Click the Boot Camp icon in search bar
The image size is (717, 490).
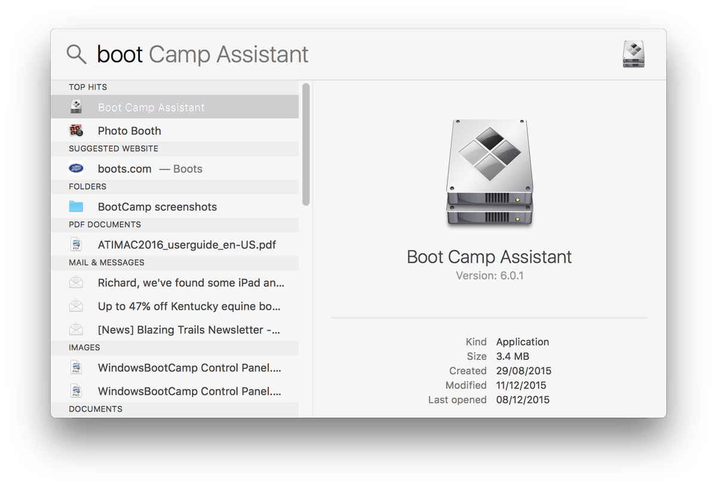coord(633,54)
